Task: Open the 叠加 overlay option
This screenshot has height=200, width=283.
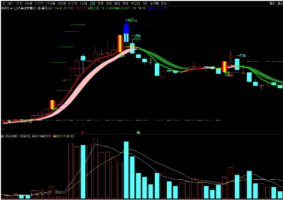Action: point(280,3)
